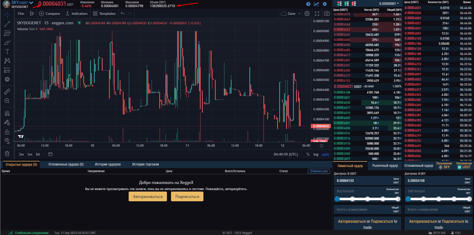Click Пополнение SKY deposit link
Screen dimensions: 474x235
444,166
